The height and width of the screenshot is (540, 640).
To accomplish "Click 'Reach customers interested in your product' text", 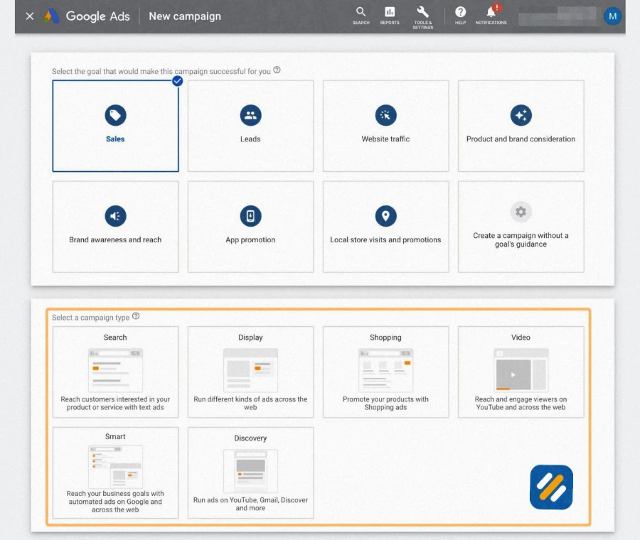I will click(x=115, y=404).
